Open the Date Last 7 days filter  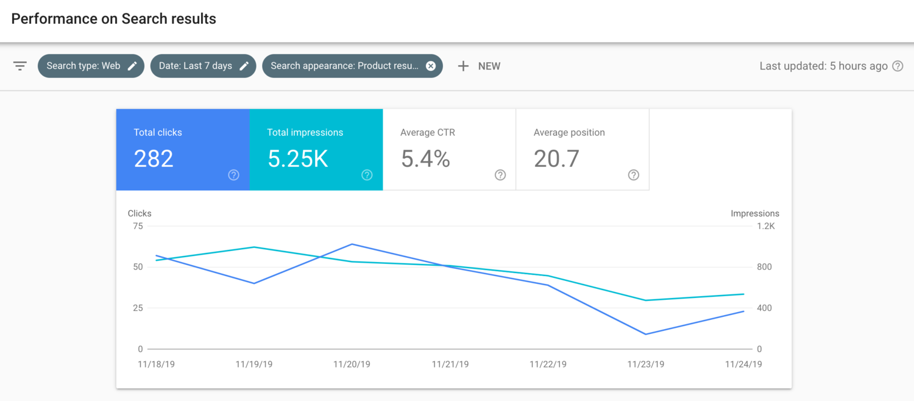(x=198, y=66)
